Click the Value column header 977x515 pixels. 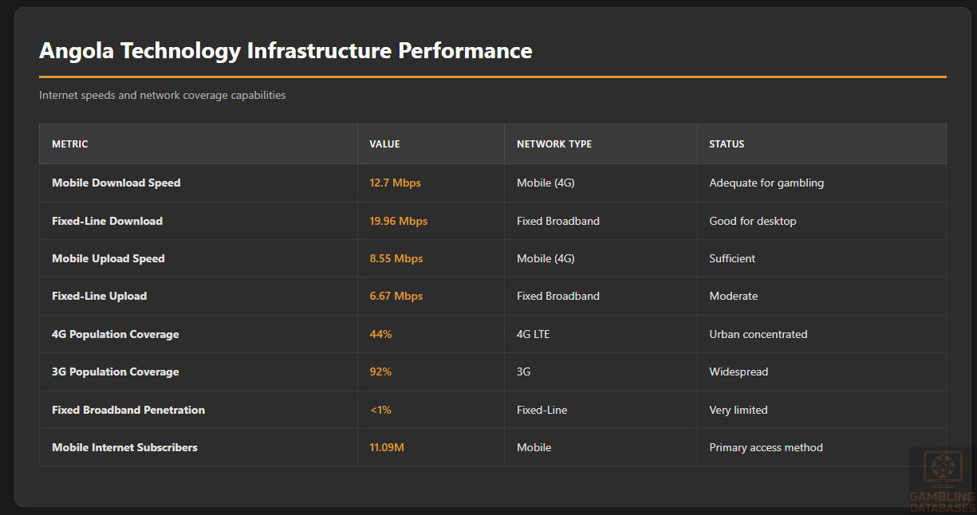[384, 144]
